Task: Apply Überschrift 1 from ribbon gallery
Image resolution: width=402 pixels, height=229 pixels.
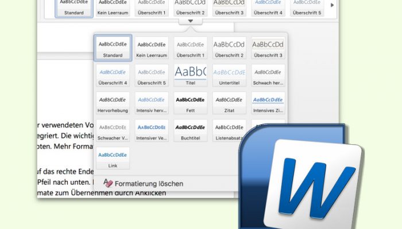Action: tap(152, 7)
